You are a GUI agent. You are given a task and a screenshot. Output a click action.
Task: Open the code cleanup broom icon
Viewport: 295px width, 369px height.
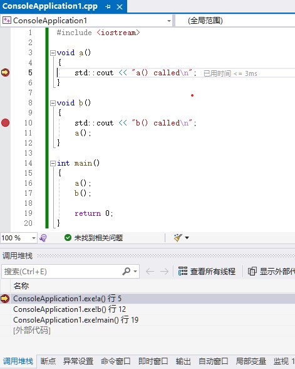coord(178,238)
